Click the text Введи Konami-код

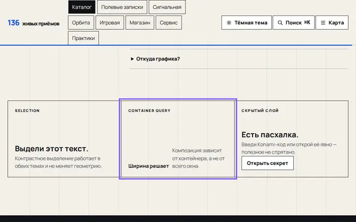pyautogui.click(x=264, y=145)
